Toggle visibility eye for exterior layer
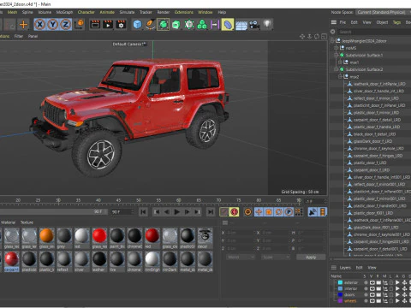This screenshot has height=308, width=411. (x=372, y=282)
